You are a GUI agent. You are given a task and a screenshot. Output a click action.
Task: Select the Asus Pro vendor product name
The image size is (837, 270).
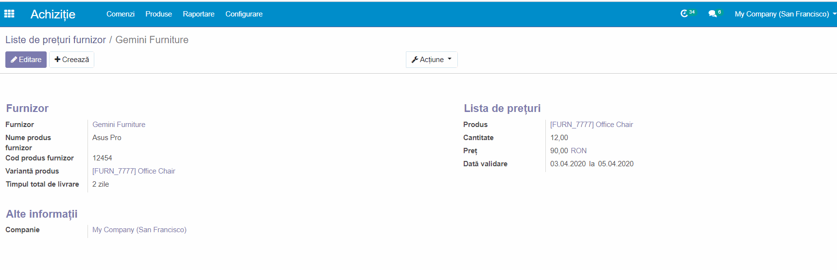pos(107,138)
